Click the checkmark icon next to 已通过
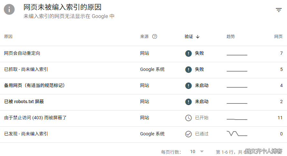This screenshot has height=156, width=287. click(188, 134)
